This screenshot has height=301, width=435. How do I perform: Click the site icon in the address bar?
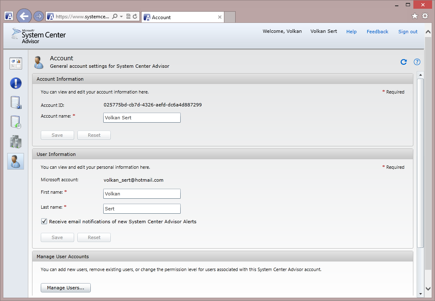(x=50, y=17)
